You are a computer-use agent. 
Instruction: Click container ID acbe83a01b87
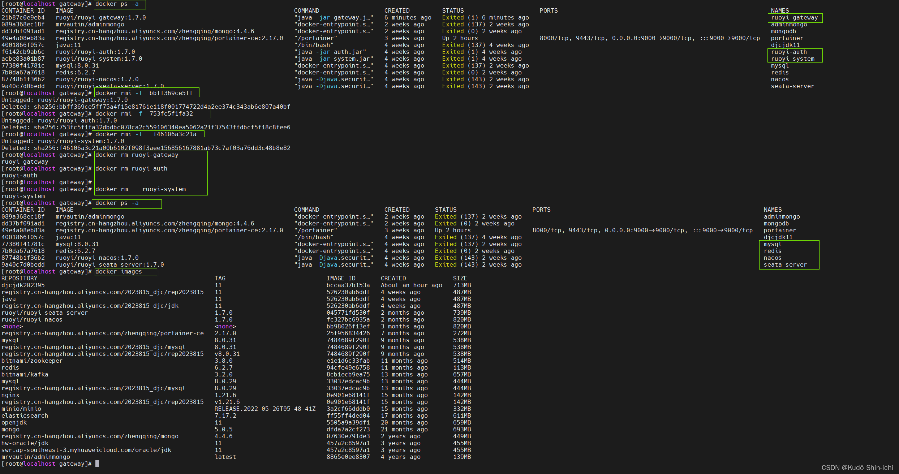click(23, 59)
